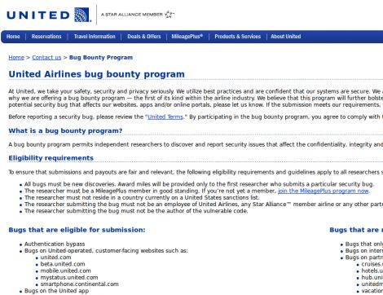Open the United Terms link
This screenshot has height=295, width=383.
pos(165,117)
